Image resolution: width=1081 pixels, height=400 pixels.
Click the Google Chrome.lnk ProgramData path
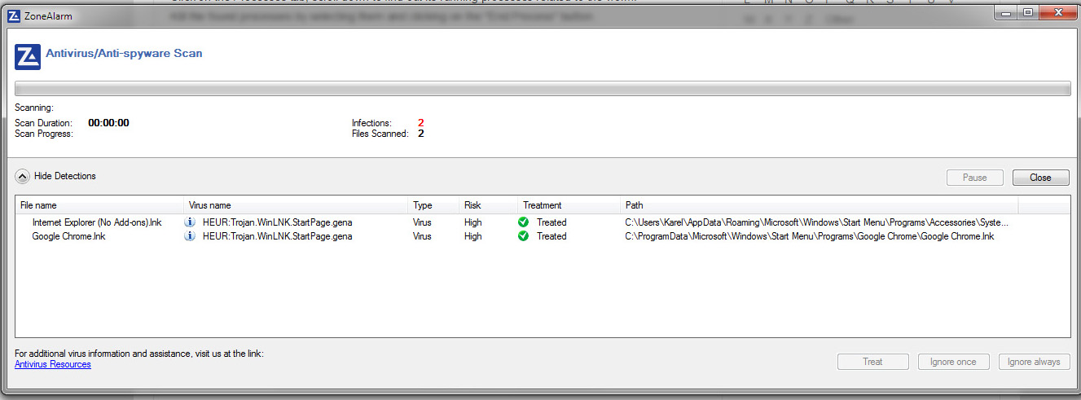click(809, 236)
